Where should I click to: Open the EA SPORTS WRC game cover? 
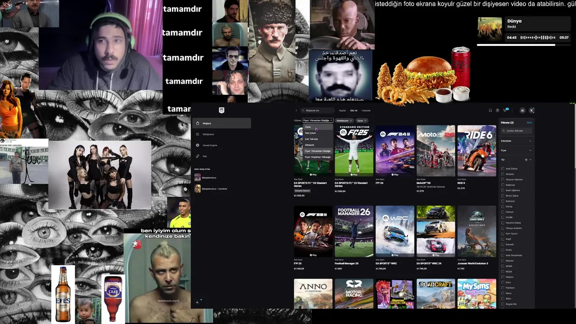395,231
